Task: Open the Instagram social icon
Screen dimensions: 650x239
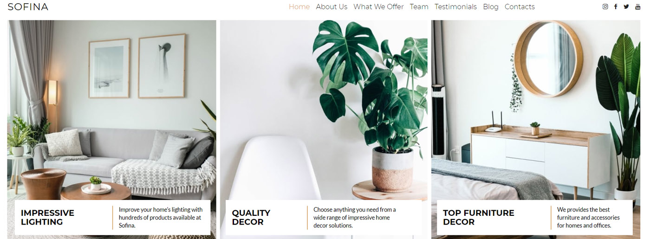Action: pyautogui.click(x=605, y=6)
